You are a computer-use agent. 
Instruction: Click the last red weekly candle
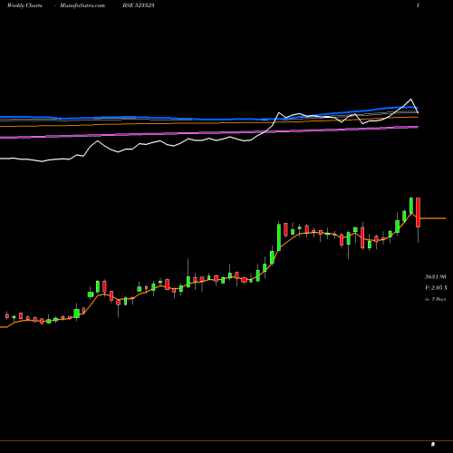pos(418,212)
